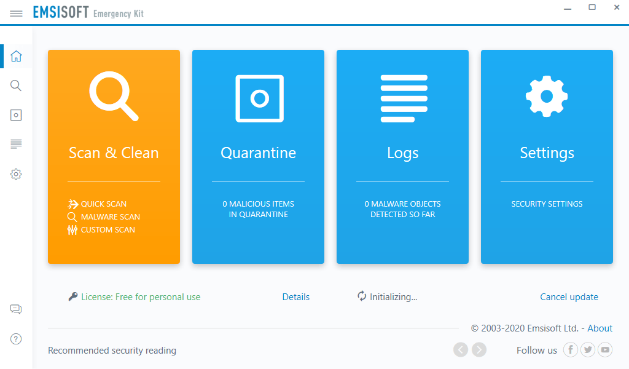Show previous recommended security reading

[x=461, y=350]
